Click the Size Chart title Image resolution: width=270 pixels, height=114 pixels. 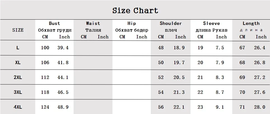point(135,11)
